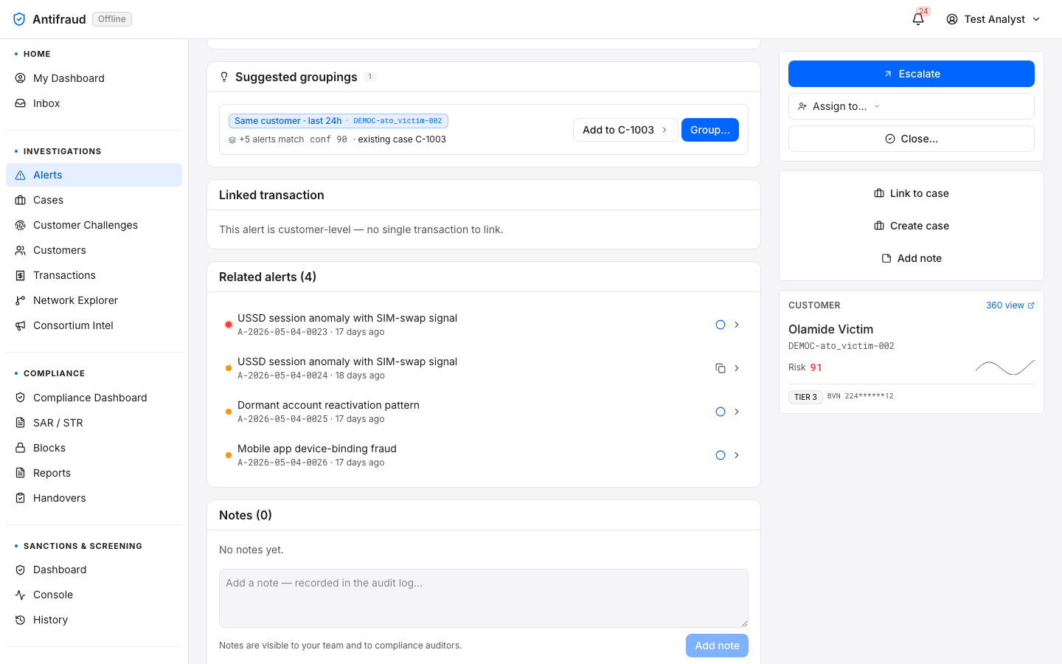The width and height of the screenshot is (1062, 664).
Task: Expand the first USSD session anomaly alert chevron
Action: [x=737, y=325]
